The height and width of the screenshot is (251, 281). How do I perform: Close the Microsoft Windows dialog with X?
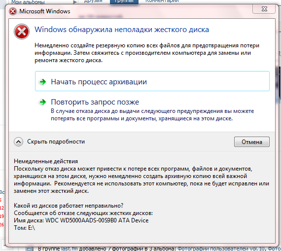click(264, 9)
